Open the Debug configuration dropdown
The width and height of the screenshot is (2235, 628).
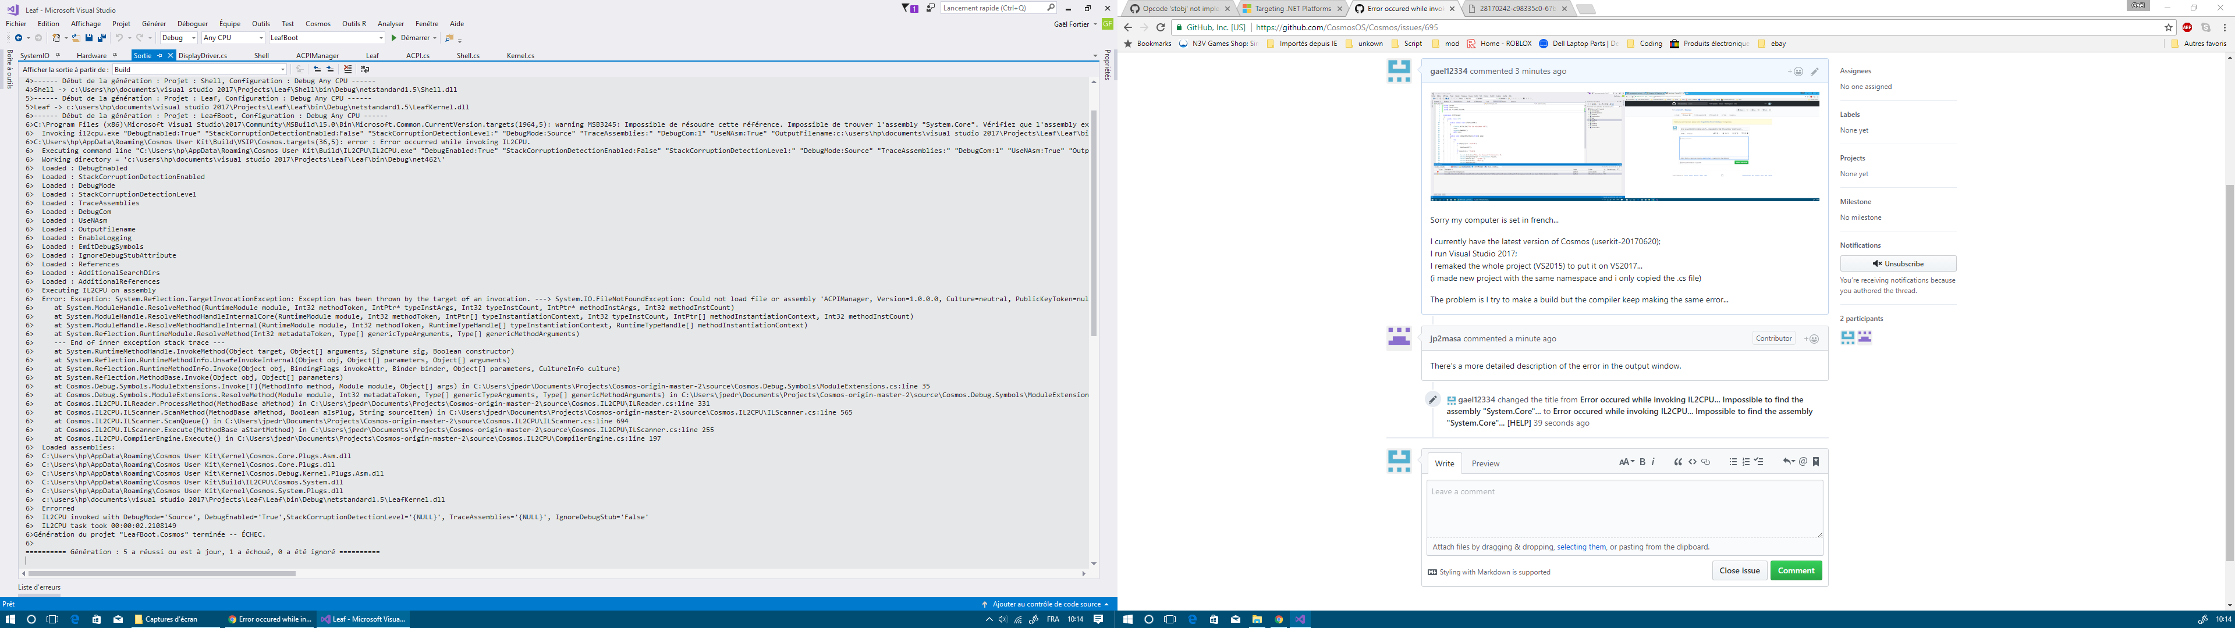pyautogui.click(x=179, y=38)
